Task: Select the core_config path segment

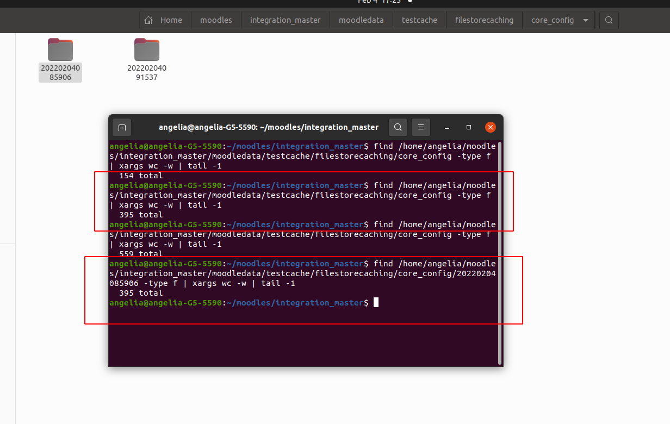Action: pos(552,20)
